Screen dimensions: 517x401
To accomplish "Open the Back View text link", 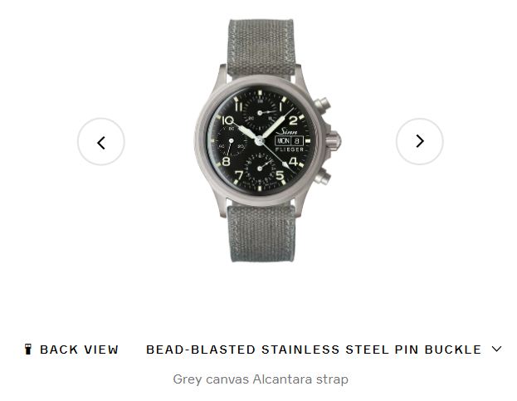I will (x=79, y=350).
